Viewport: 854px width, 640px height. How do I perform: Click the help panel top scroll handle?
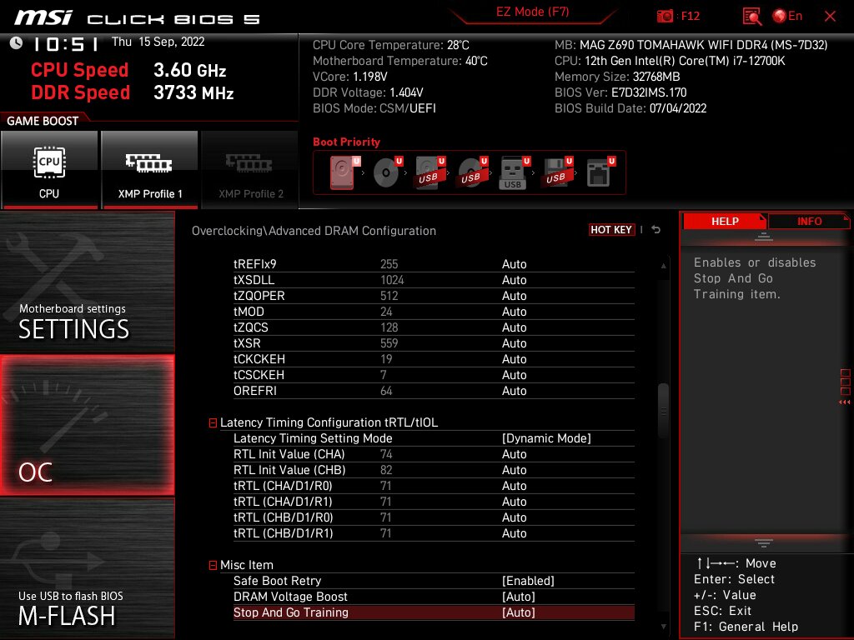tap(764, 237)
